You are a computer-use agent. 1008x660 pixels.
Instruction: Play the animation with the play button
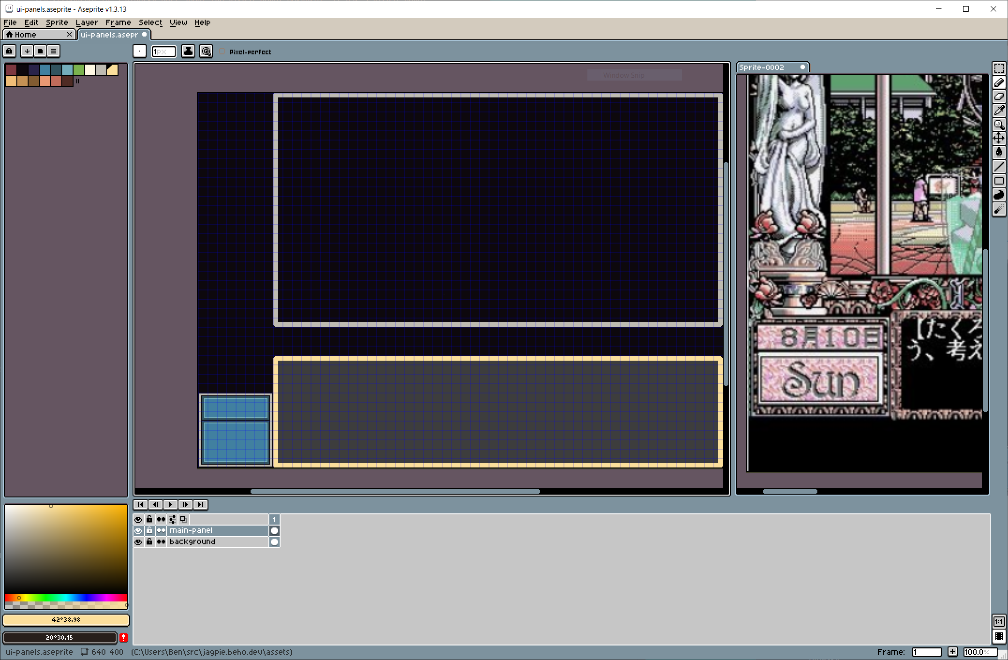(170, 504)
